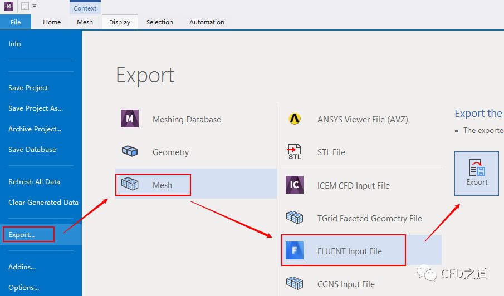Click the TGrid Faceted Geometry File icon
The height and width of the screenshot is (296, 504).
pyautogui.click(x=295, y=218)
